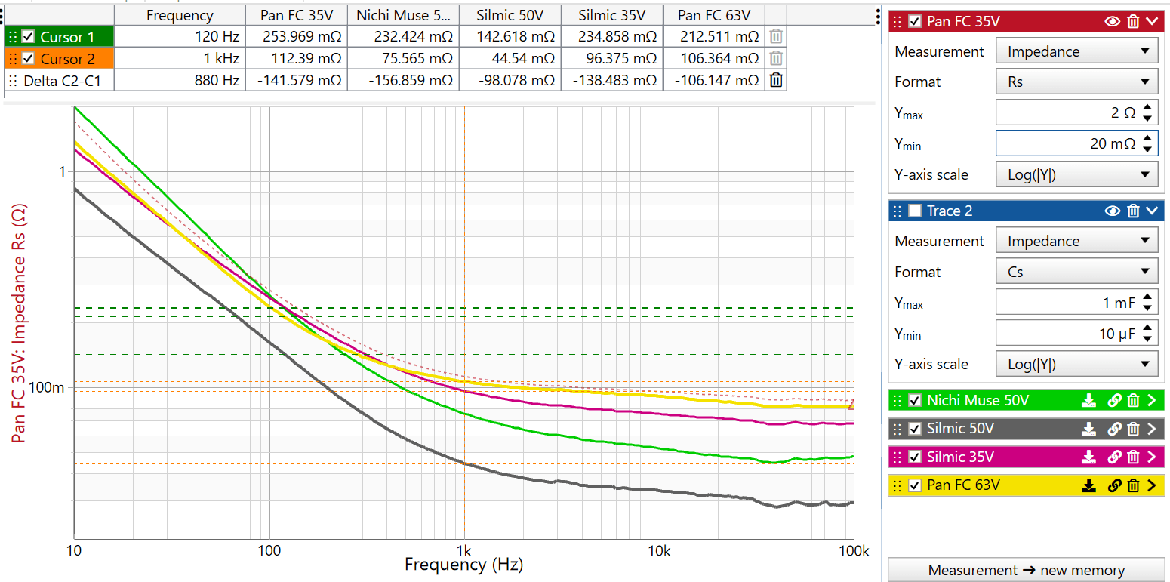Click the 253.969 mΩ Cursor 1 value
The height and width of the screenshot is (582, 1170).
click(297, 36)
